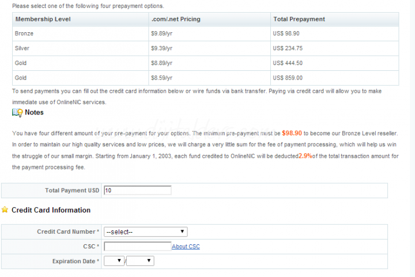The height and width of the screenshot is (277, 415).
Task: Click the CSC text field
Action: tap(138, 246)
